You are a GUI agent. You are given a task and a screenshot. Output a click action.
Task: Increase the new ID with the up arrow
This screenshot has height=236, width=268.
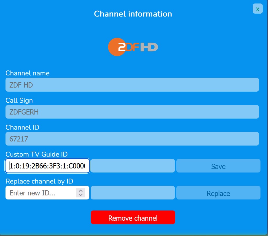tap(81, 191)
